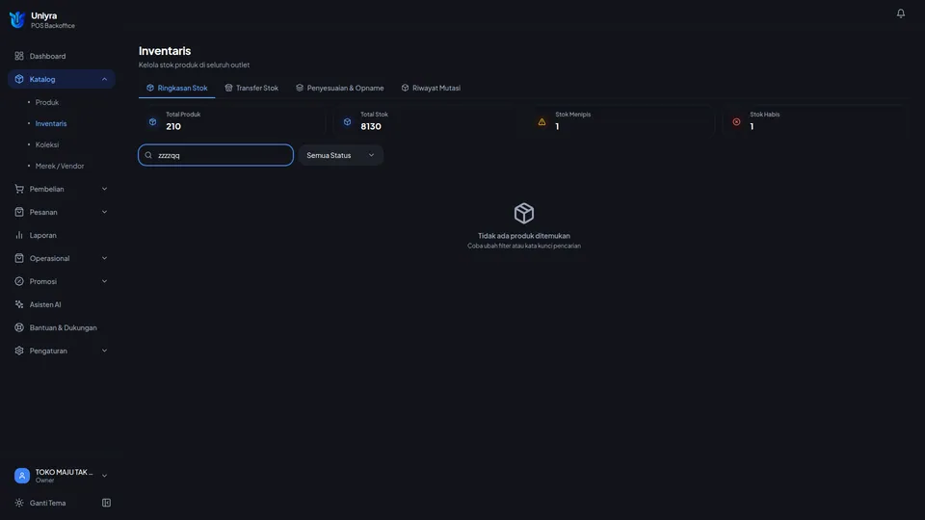The width and height of the screenshot is (925, 520).
Task: Click the Dashboard grid icon in sidebar
Action: click(19, 56)
